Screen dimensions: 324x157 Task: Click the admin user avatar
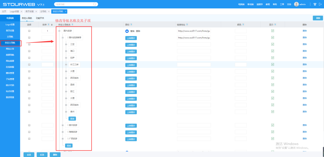click(x=296, y=4)
